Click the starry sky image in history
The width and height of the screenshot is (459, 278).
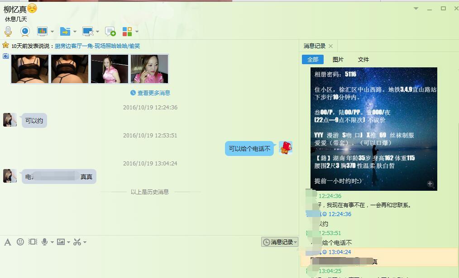pos(374,129)
